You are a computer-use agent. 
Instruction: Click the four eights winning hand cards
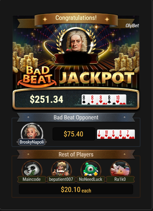coord(104,99)
